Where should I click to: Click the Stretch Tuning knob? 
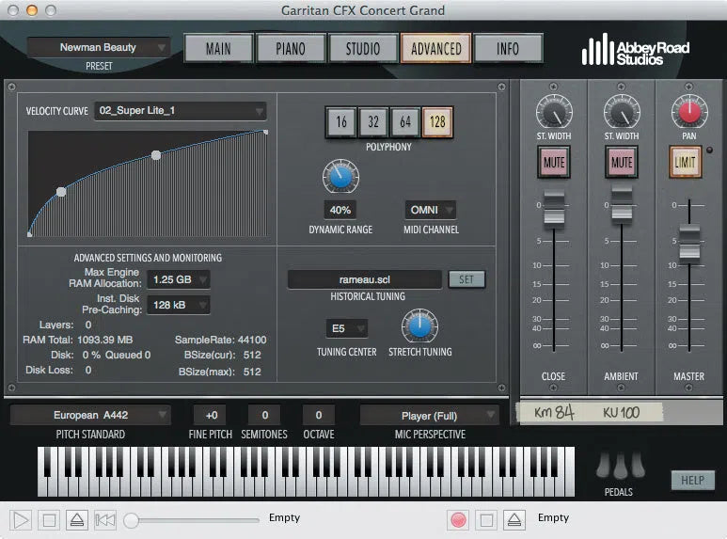[419, 326]
